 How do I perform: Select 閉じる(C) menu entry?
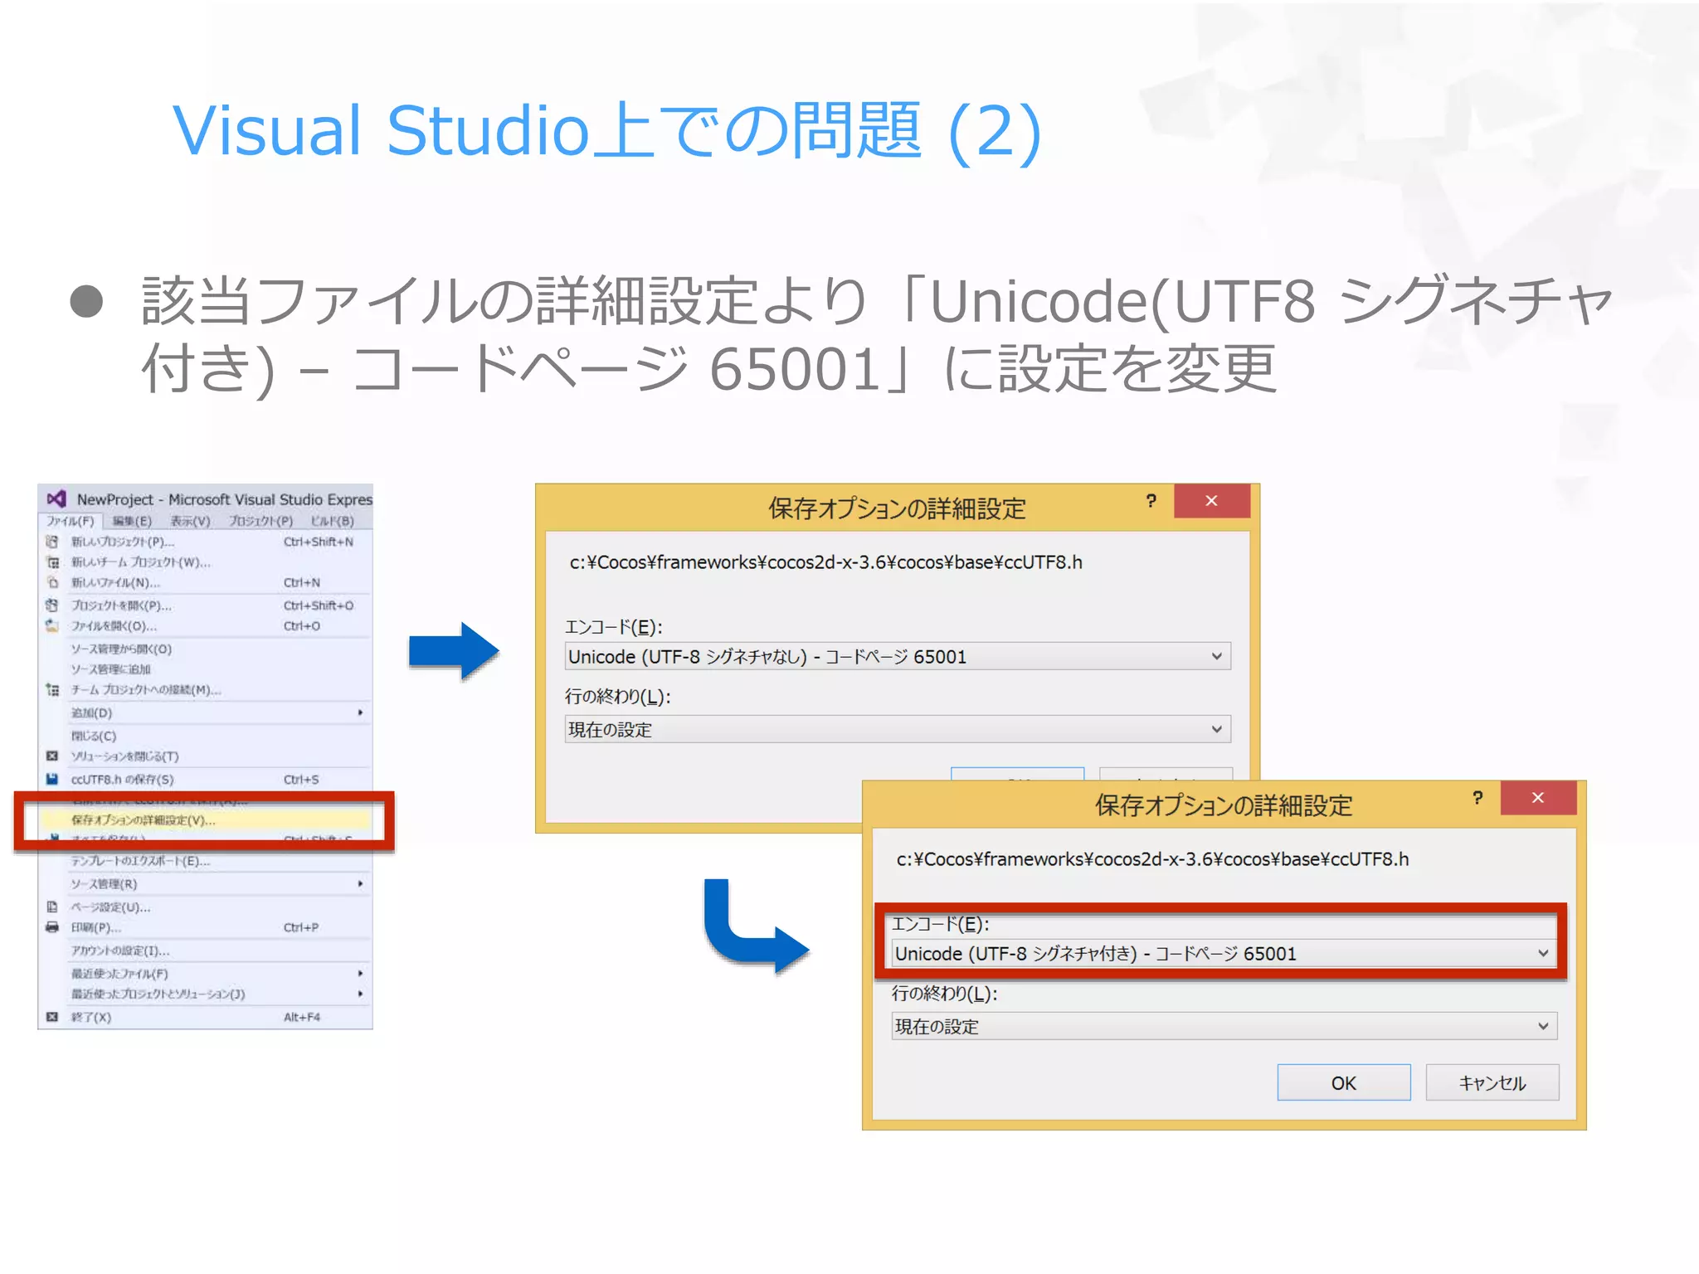tap(93, 736)
